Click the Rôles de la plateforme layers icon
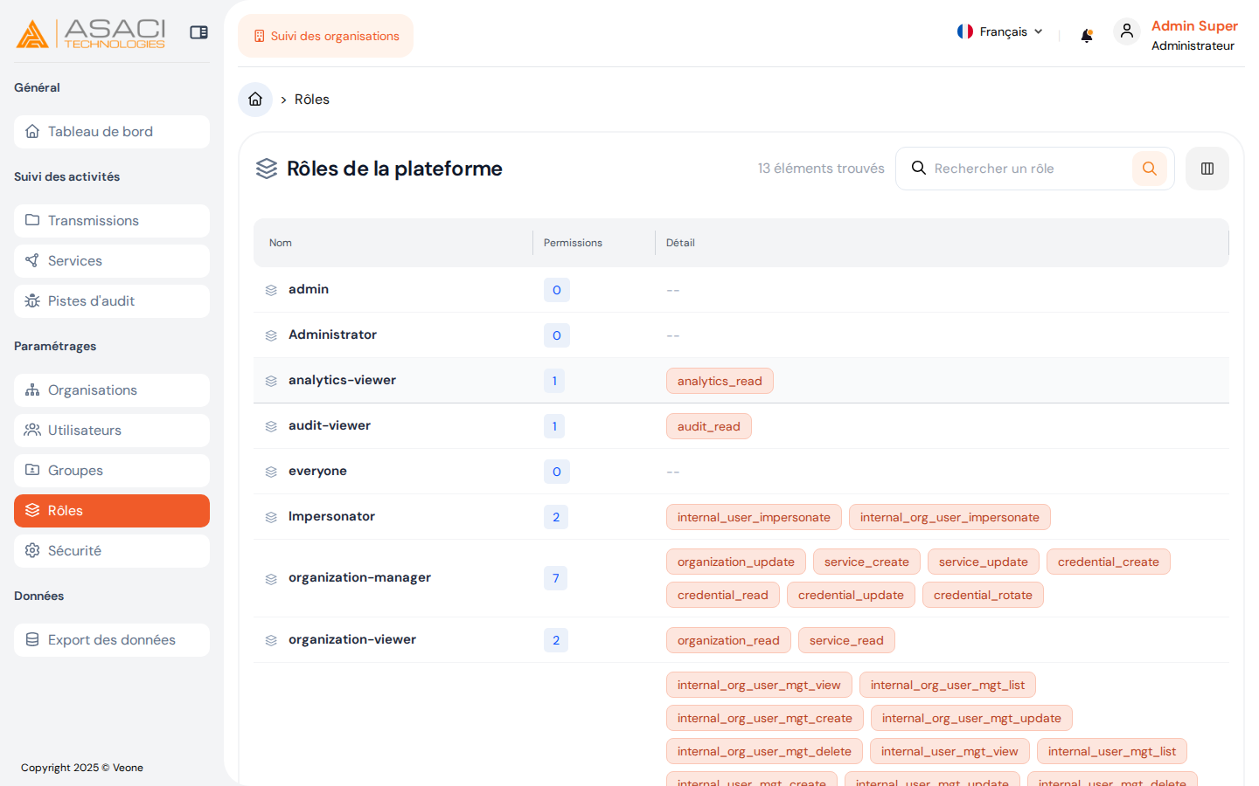The image size is (1259, 786). tap(267, 169)
